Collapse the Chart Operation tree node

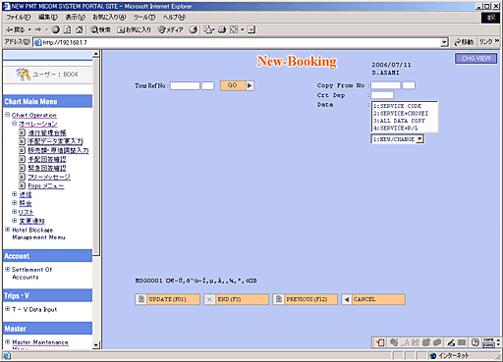[7, 115]
